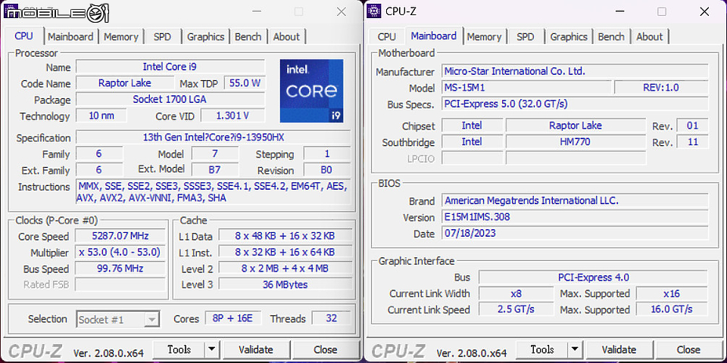The width and height of the screenshot is (727, 363).
Task: Click the empty Rated FSB field
Action: 120,284
